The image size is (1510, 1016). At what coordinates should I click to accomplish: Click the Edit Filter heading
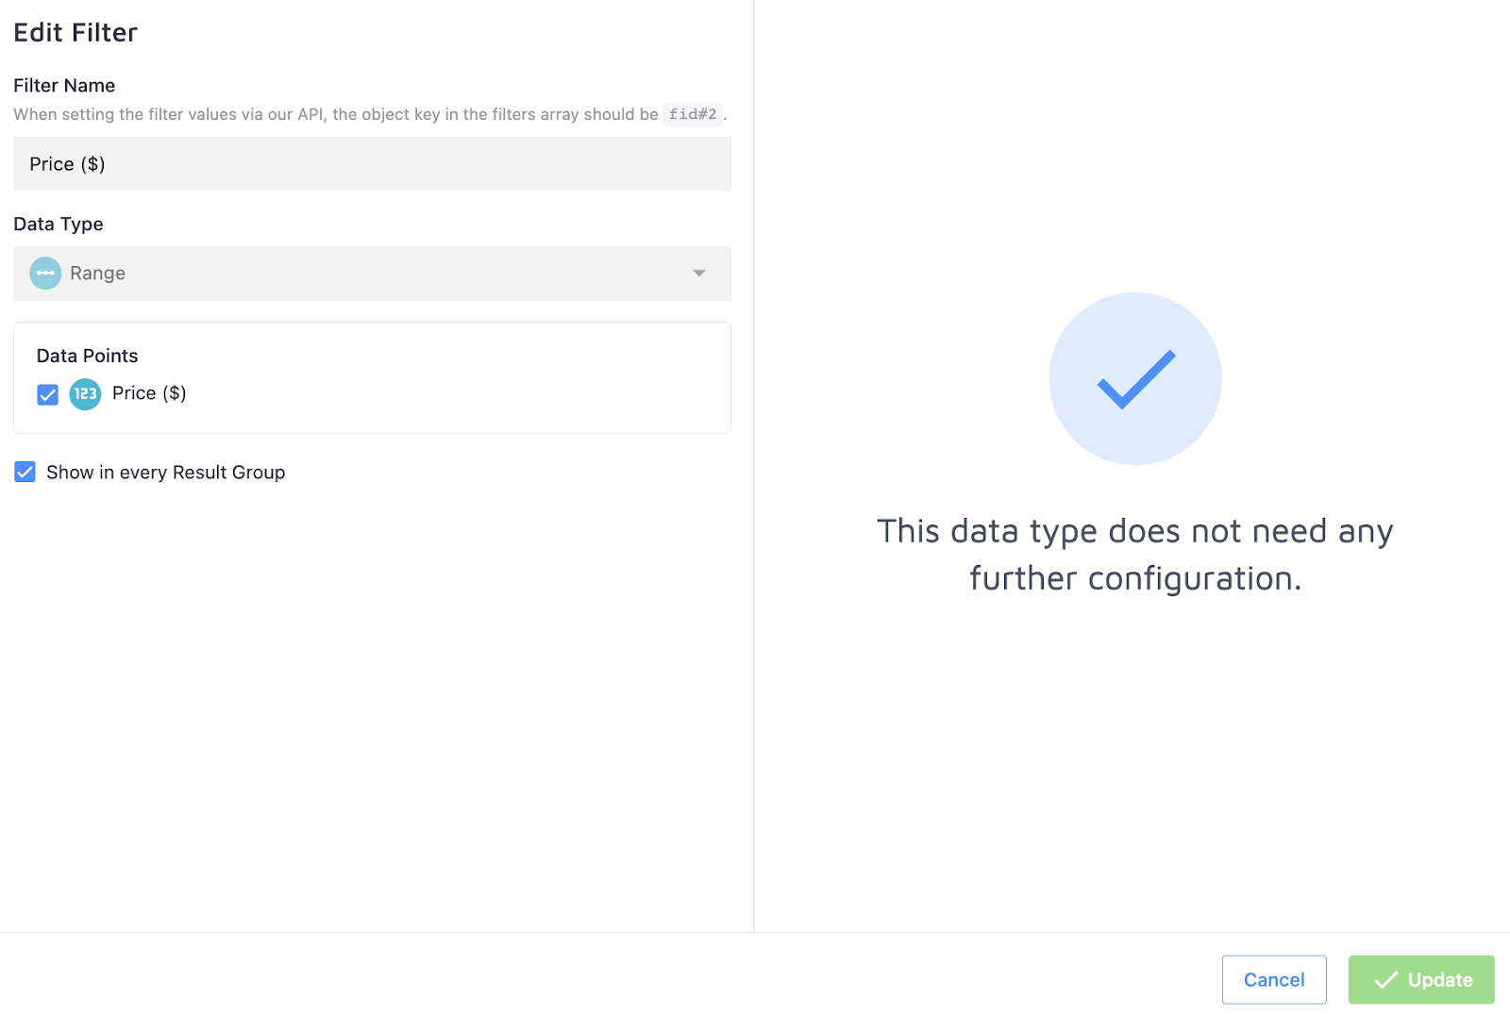click(75, 33)
